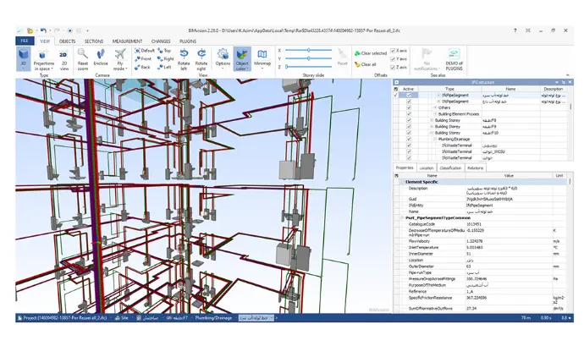Click the Y storey slide slider
Image resolution: width=584 pixels, height=346 pixels.
pos(308,58)
